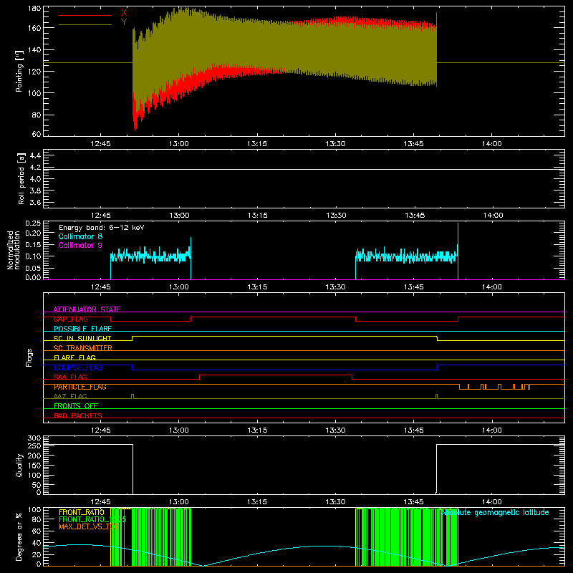
Task: Click the orange MAX_DET_VS_TOT legend label
Action: (x=89, y=527)
